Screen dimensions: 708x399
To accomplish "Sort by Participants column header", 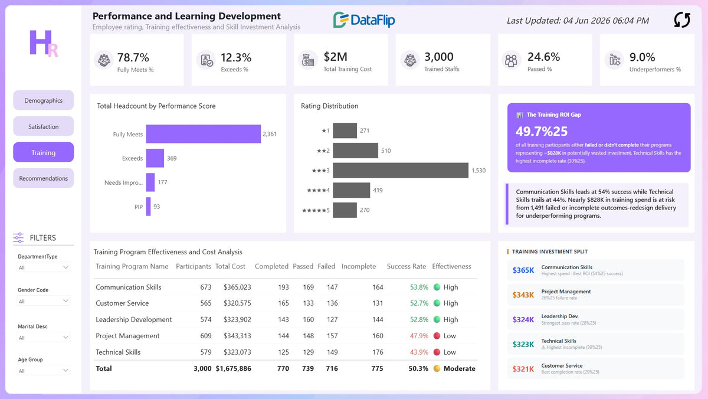I will (x=194, y=266).
